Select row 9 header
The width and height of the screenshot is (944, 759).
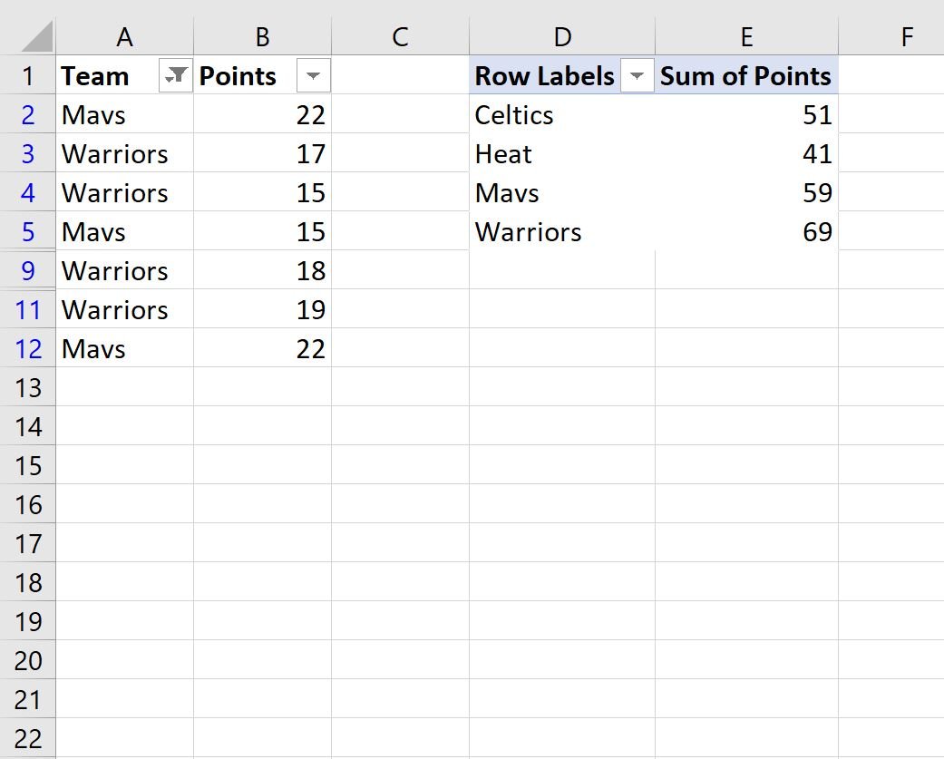(28, 271)
